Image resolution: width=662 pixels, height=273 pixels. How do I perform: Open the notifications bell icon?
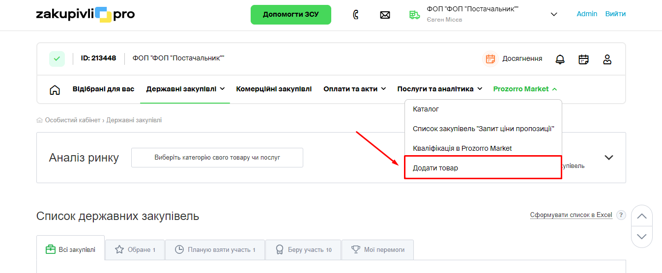(x=560, y=59)
